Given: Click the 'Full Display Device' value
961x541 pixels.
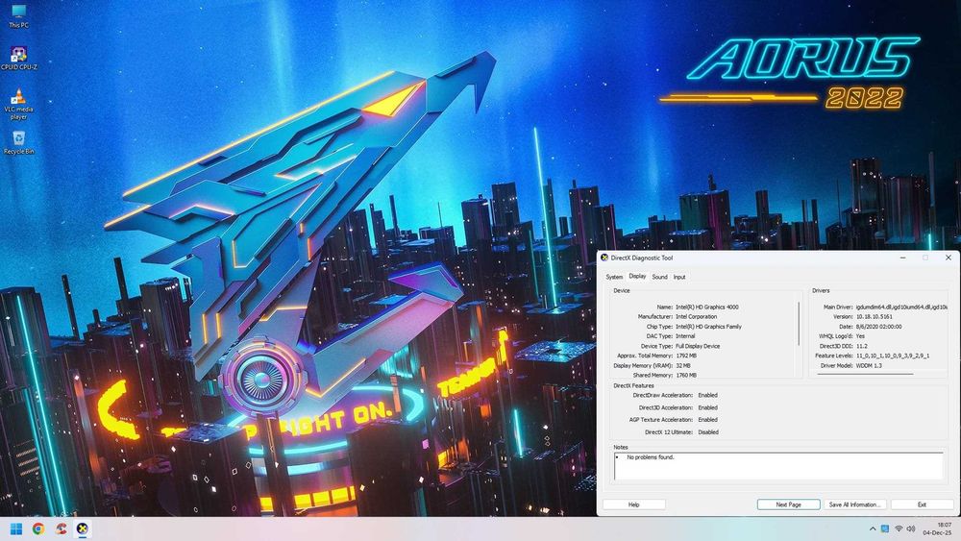Looking at the screenshot, I should 698,346.
